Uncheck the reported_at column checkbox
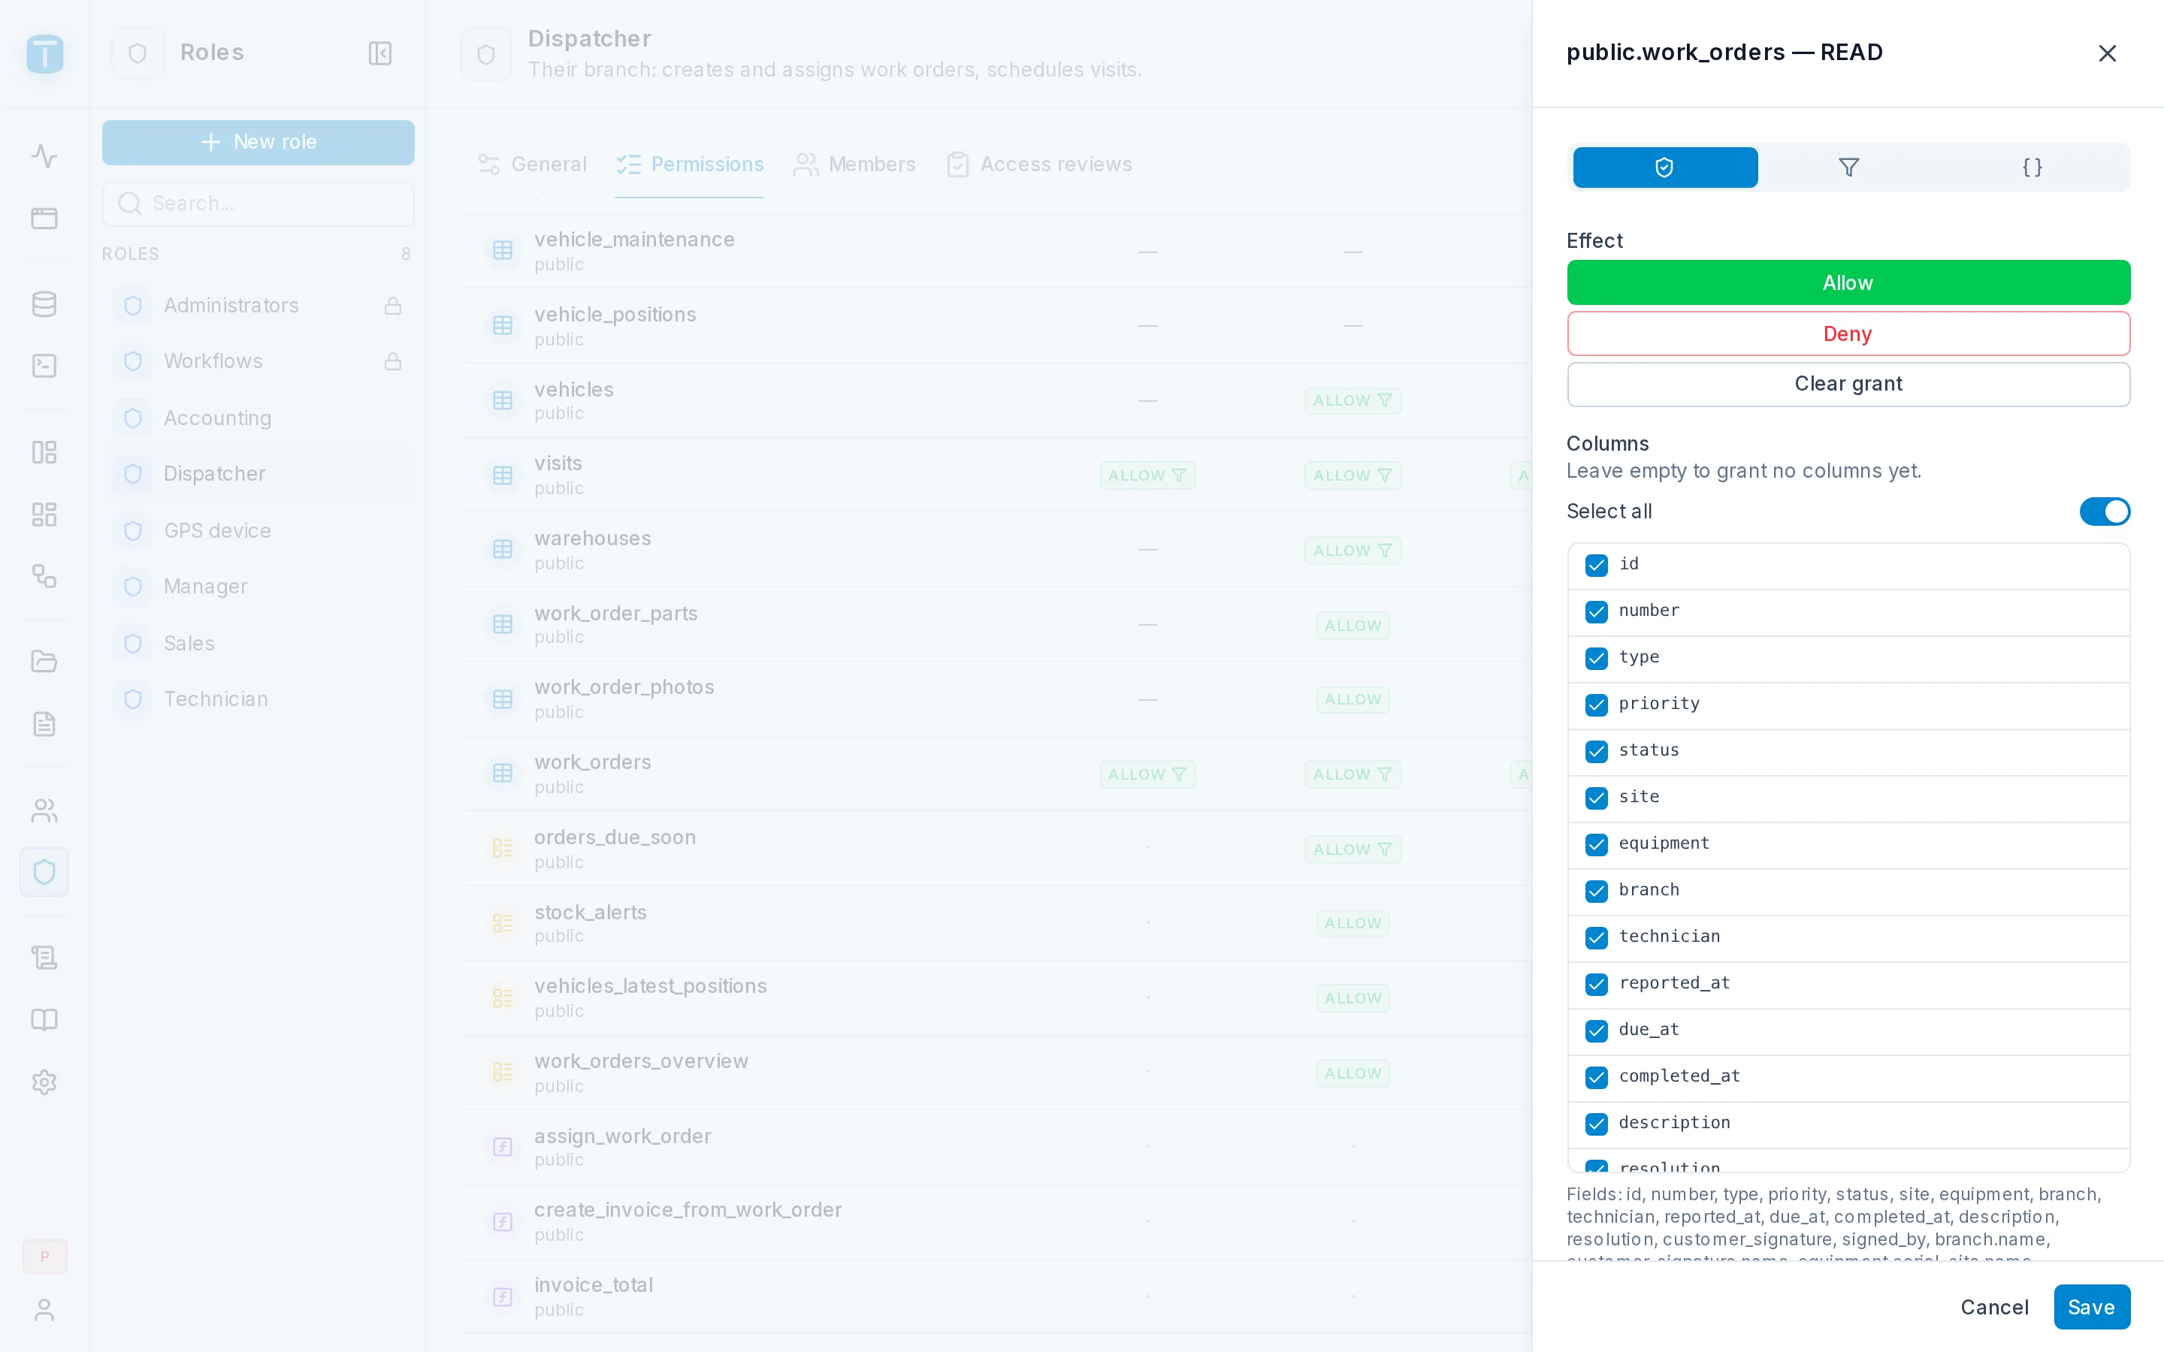Screen dimensions: 2164x1352 (x=1596, y=984)
